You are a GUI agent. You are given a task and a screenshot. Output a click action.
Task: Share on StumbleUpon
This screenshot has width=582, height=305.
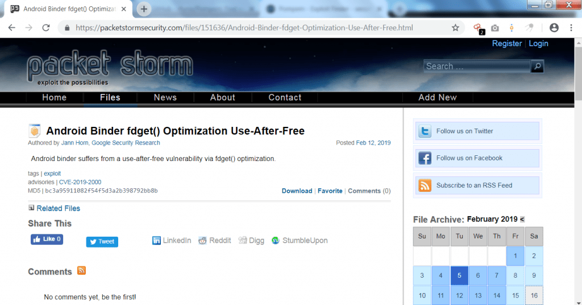point(300,240)
